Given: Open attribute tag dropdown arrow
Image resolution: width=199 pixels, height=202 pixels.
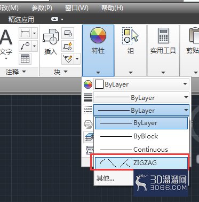Looking at the screenshot, I should pyautogui.click(x=77, y=59).
